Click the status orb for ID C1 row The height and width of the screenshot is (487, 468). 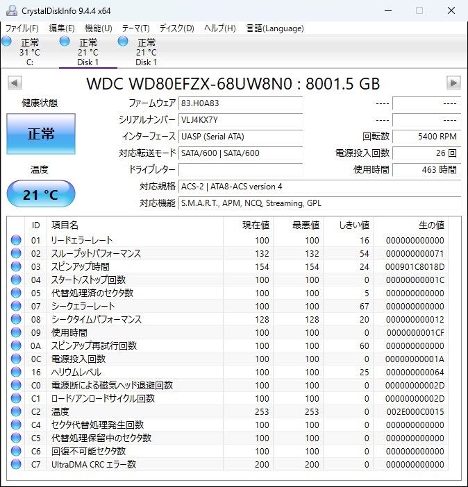16,398
